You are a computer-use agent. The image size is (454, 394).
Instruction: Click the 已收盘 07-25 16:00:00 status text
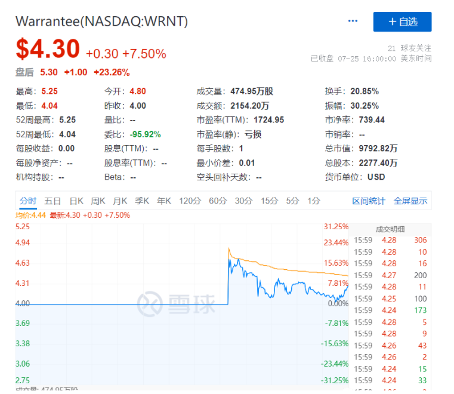pyautogui.click(x=353, y=59)
